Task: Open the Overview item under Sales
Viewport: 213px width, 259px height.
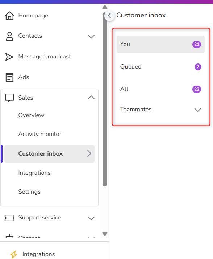Action: pos(32,115)
